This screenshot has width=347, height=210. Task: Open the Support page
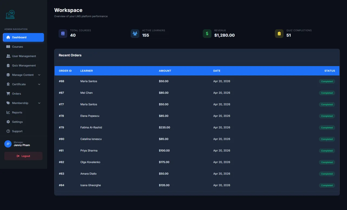coord(23,131)
